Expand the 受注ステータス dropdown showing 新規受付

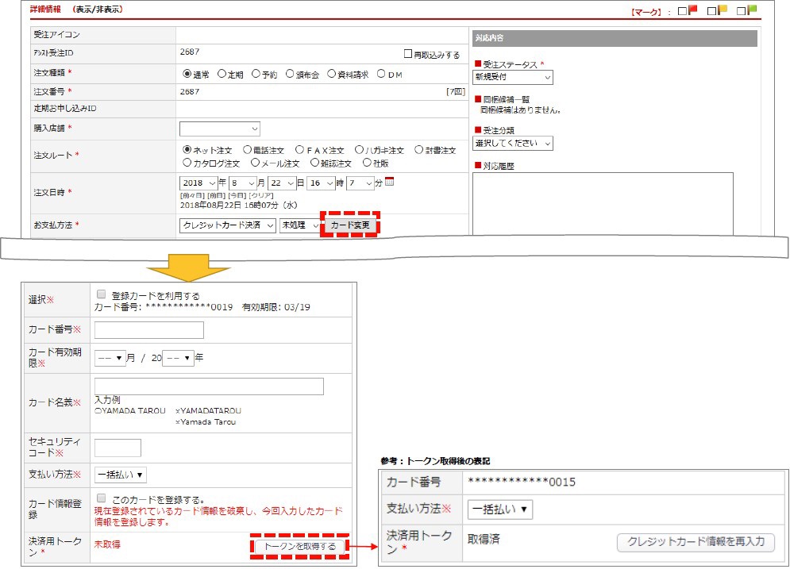click(513, 77)
